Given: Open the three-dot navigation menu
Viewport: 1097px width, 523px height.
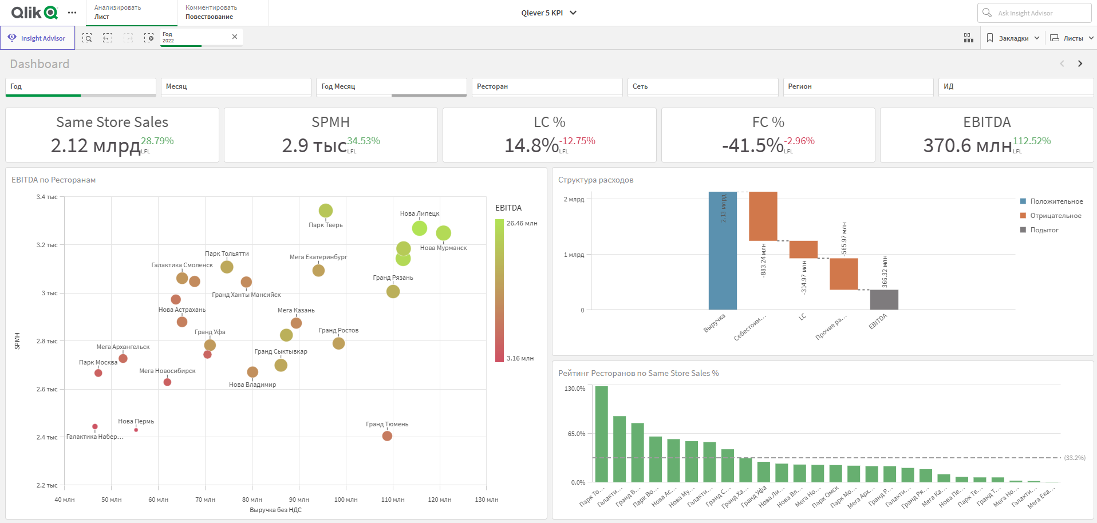Looking at the screenshot, I should coord(72,13).
